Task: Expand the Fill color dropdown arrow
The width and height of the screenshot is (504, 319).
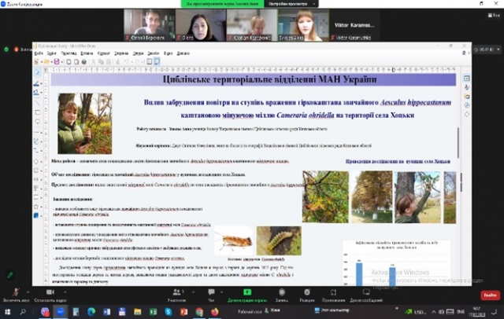Action: tap(42, 93)
